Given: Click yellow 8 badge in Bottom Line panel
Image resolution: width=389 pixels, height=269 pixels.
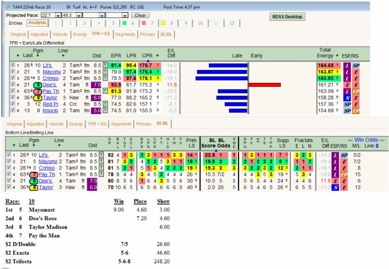Looking at the screenshot, I should point(34,187).
